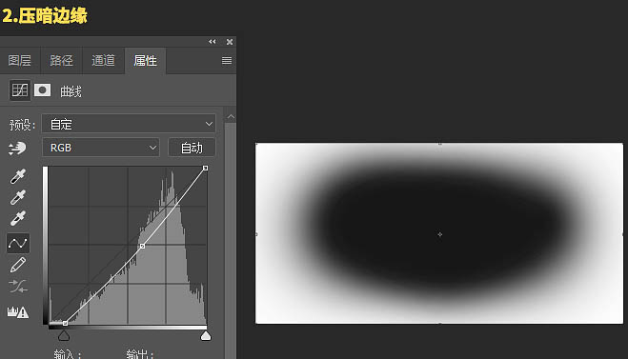
Task: Click the 自动 auto button
Action: point(192,148)
